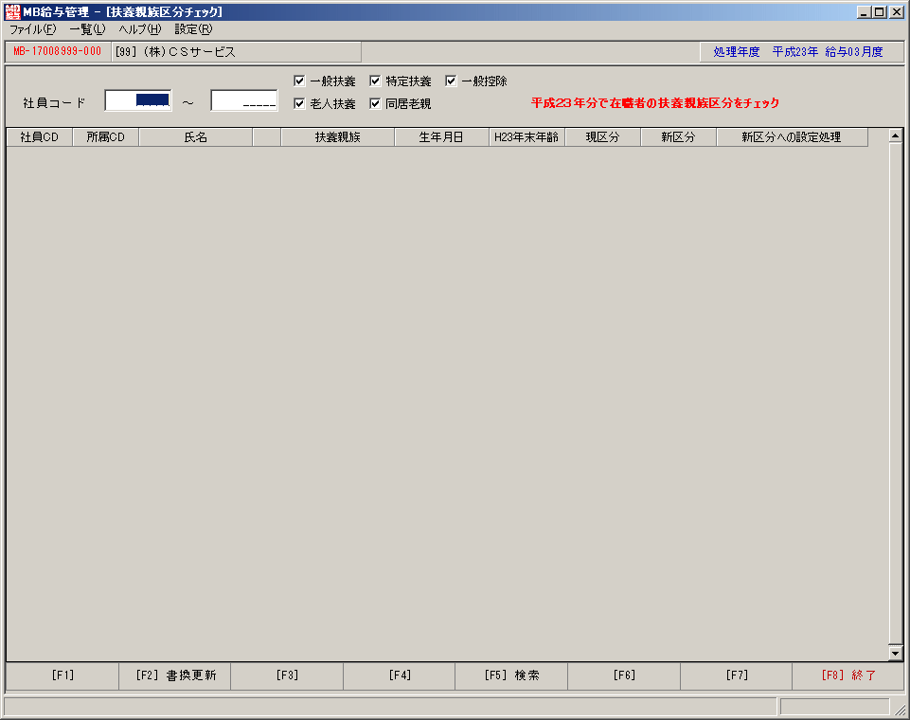This screenshot has width=910, height=720.
Task: Click the [F2] 書換更新 button
Action: click(x=175, y=675)
